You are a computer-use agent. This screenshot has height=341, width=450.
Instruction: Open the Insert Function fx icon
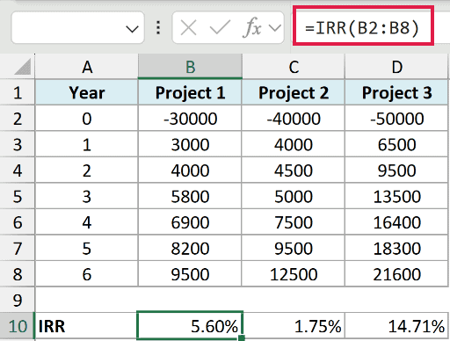(252, 27)
